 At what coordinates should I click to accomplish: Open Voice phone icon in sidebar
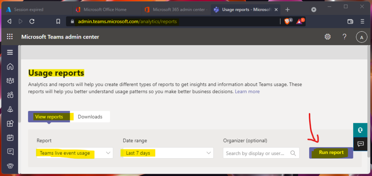tap(10, 166)
